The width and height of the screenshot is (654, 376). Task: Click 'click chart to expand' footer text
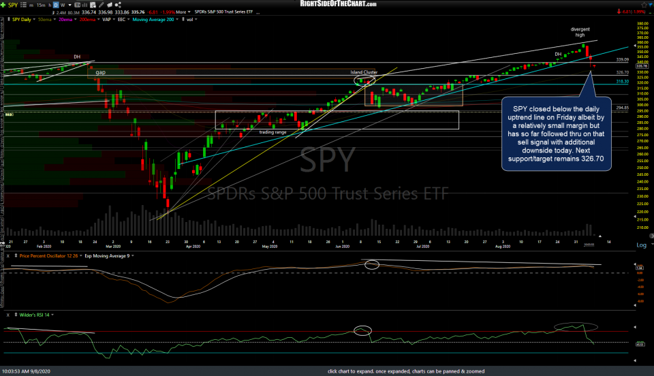tap(406, 371)
